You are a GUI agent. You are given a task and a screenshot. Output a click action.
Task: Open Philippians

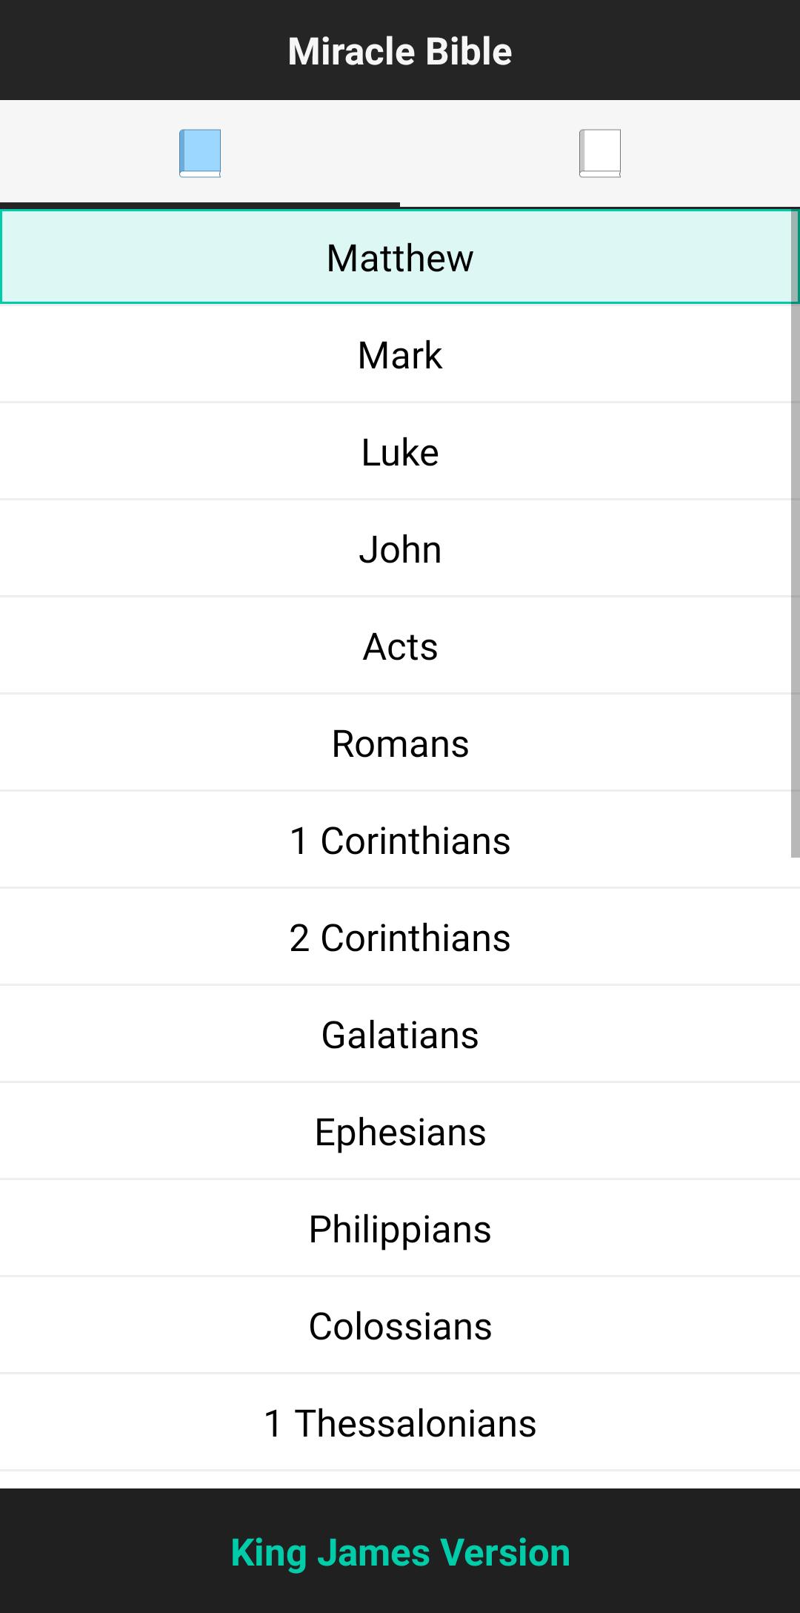[400, 1228]
